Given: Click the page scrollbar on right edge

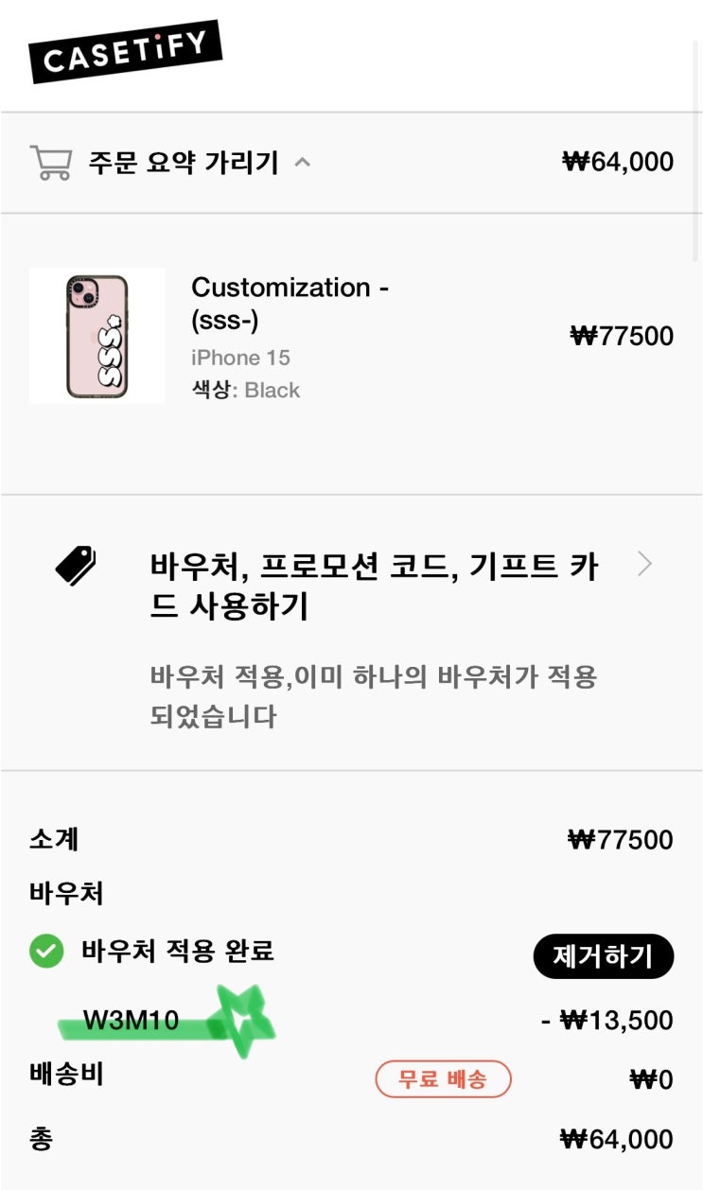Looking at the screenshot, I should coord(698,189).
